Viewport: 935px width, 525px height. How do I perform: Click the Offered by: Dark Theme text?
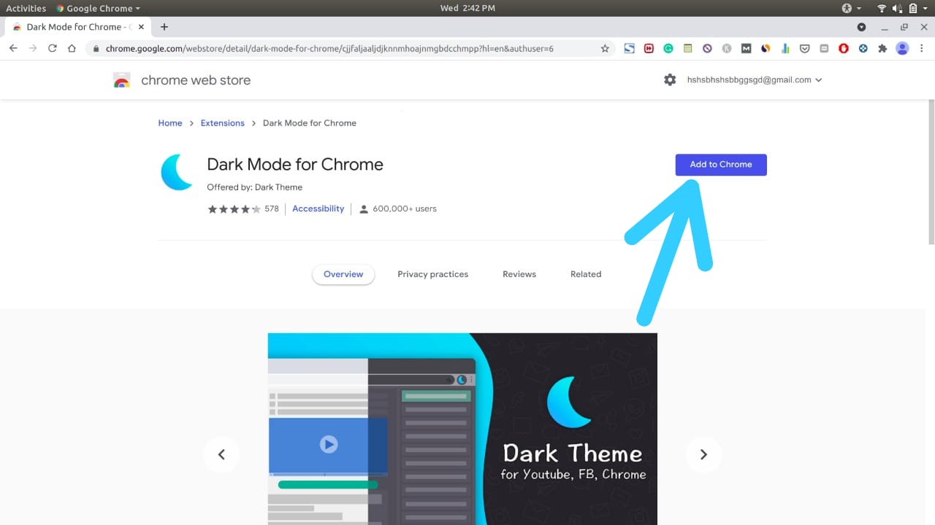[x=254, y=187]
